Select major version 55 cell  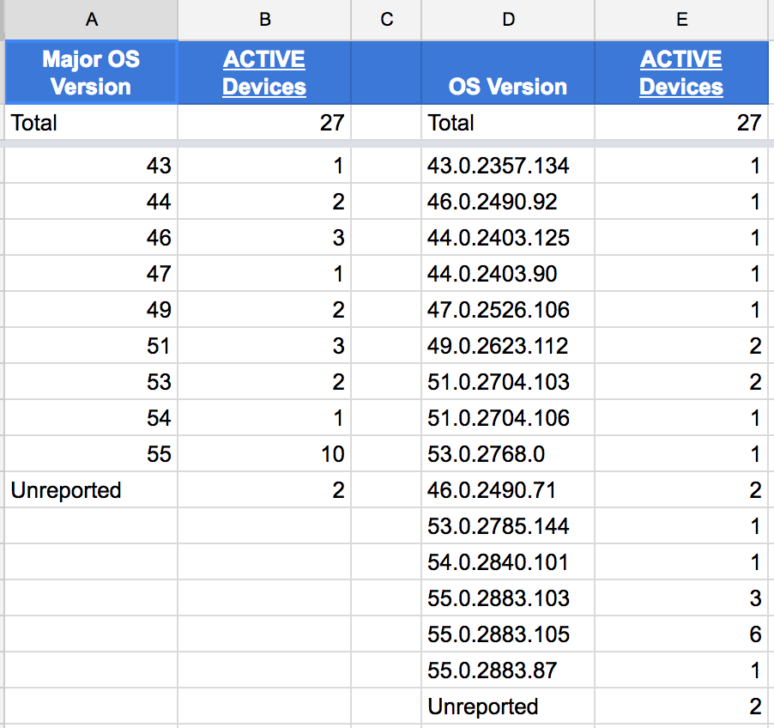click(x=91, y=454)
